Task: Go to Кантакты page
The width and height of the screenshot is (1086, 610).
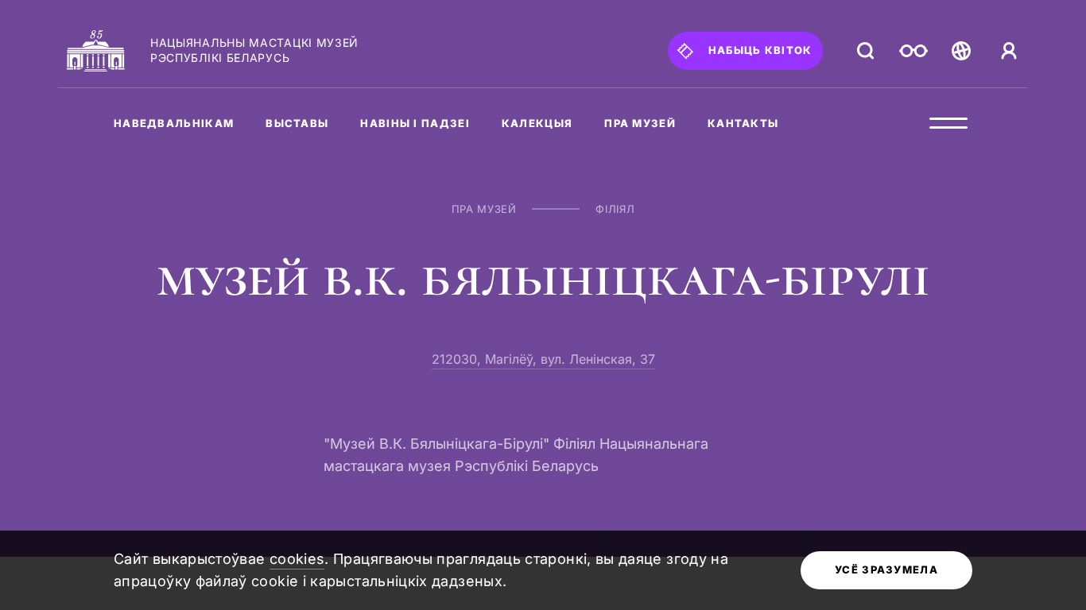Action: (743, 123)
